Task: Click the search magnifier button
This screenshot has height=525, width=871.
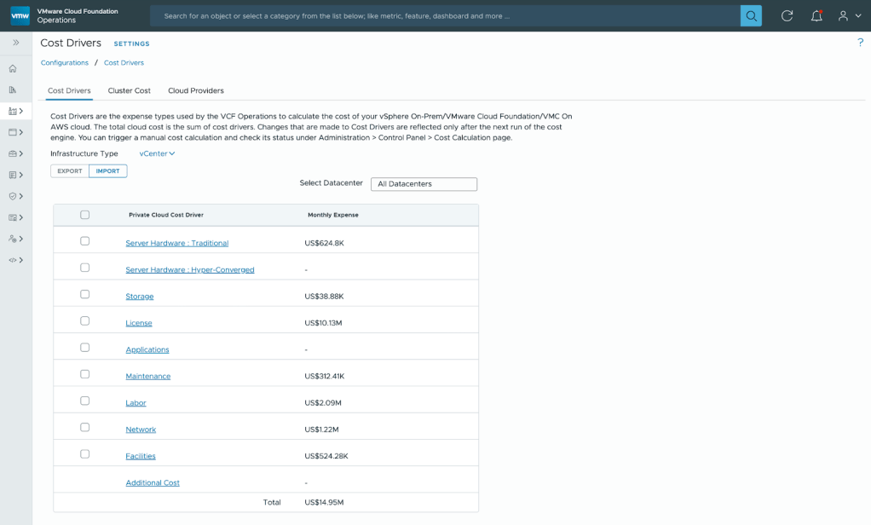Action: tap(751, 15)
